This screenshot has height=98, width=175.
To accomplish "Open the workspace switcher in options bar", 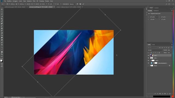I will (x=170, y=4).
